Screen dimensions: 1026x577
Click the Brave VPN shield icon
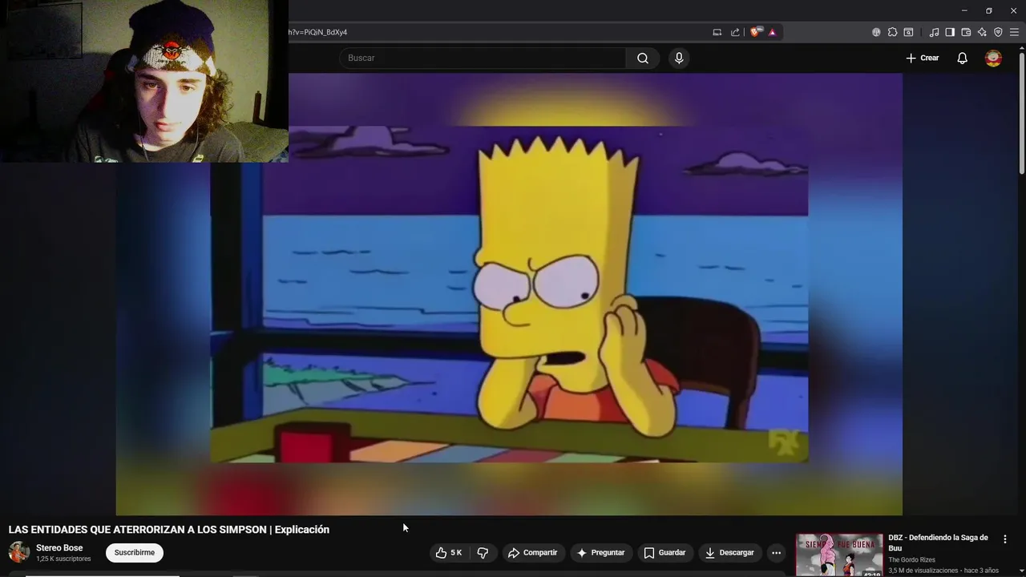point(998,32)
